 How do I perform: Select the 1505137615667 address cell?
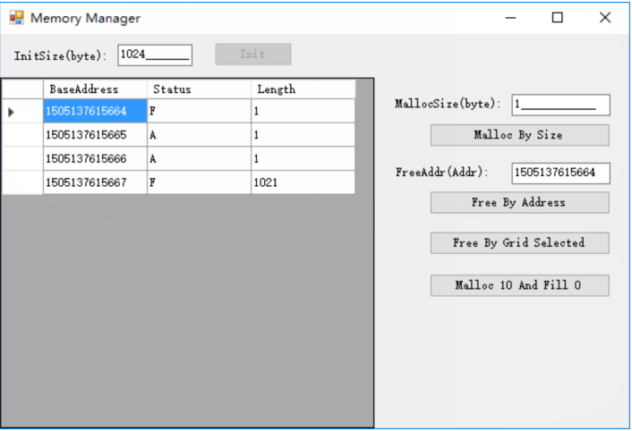(95, 182)
